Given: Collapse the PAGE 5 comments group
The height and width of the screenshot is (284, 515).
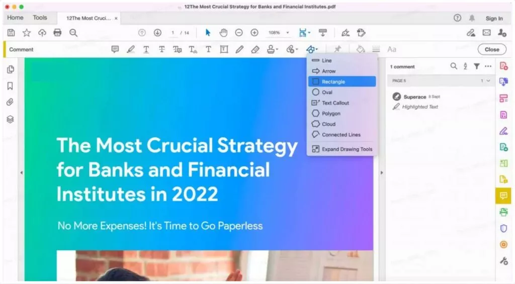Looking at the screenshot, I should [x=488, y=81].
